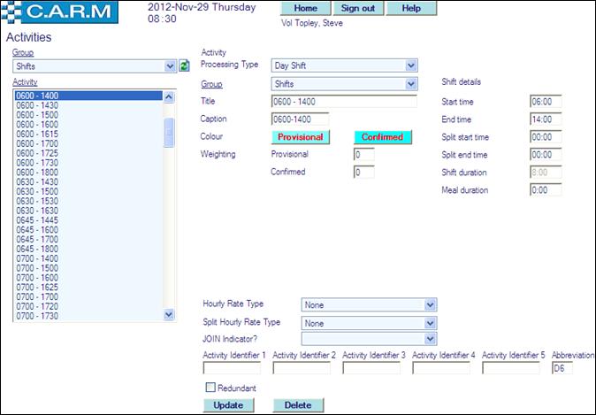This screenshot has width=596, height=415.
Task: Open the Activity Processing Type dropdown
Action: pos(344,65)
